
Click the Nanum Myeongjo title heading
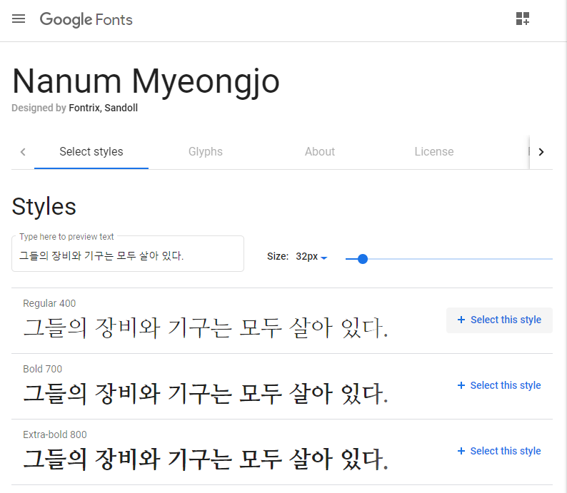(x=146, y=81)
